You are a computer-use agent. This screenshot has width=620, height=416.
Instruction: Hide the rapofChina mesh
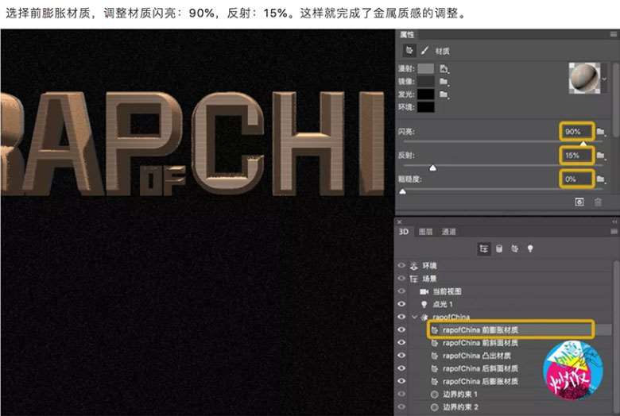click(x=401, y=317)
